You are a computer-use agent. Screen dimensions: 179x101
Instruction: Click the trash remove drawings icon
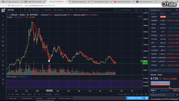3,84
